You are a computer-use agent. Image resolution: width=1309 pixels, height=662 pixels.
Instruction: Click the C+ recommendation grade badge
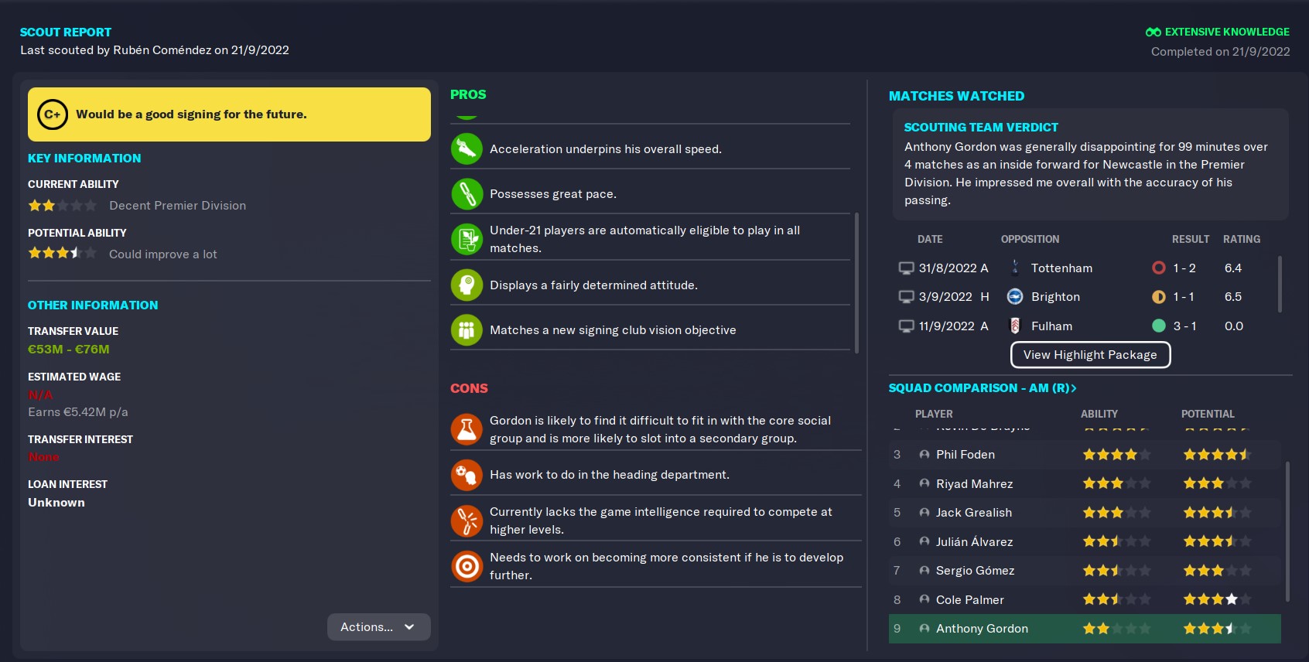tap(53, 114)
